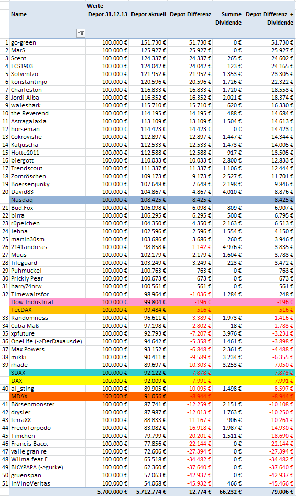Click the name cell InVinoVeritas
The height and width of the screenshot is (496, 296).
[31, 483]
